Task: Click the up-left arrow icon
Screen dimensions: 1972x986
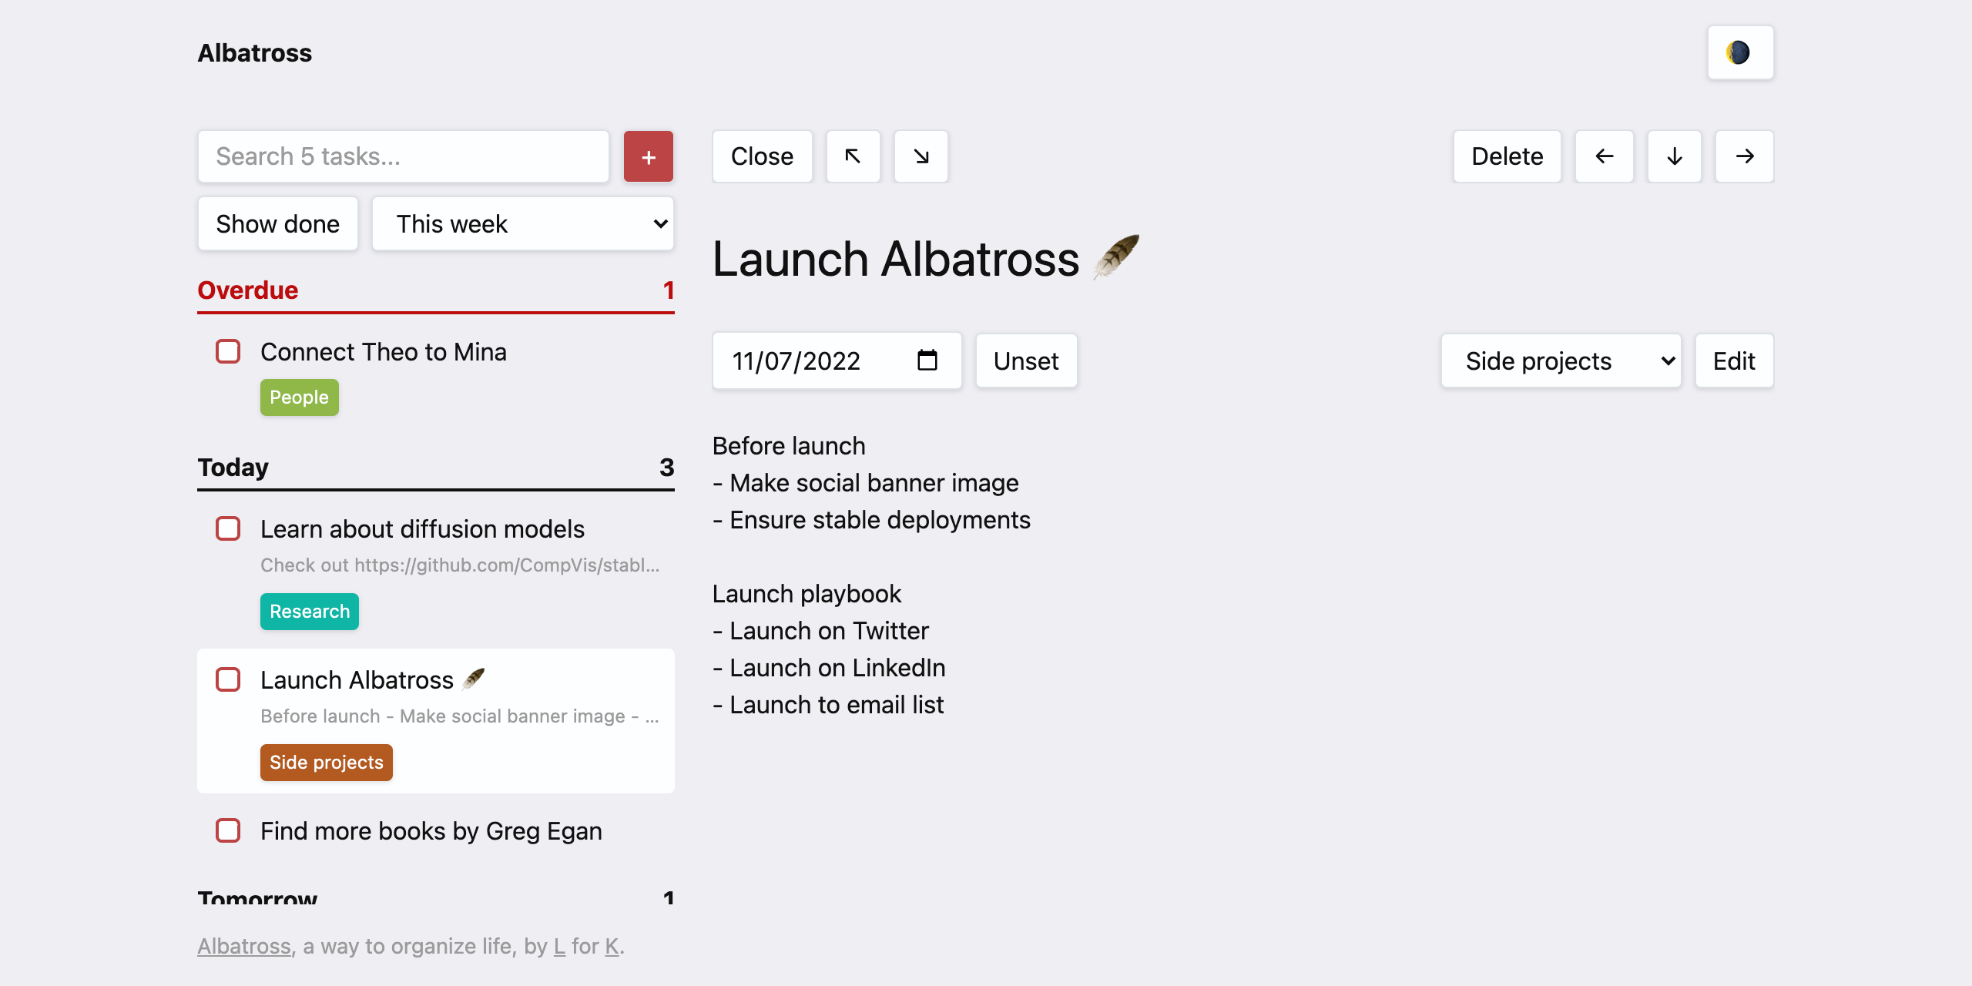Action: (853, 156)
